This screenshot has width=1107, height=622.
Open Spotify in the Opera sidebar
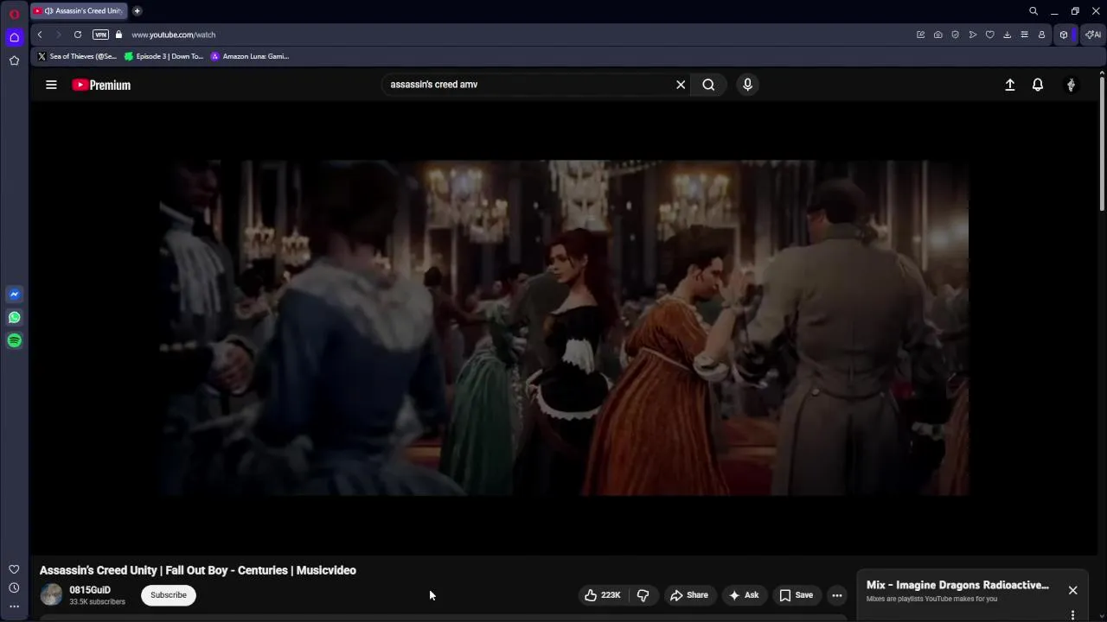[14, 340]
